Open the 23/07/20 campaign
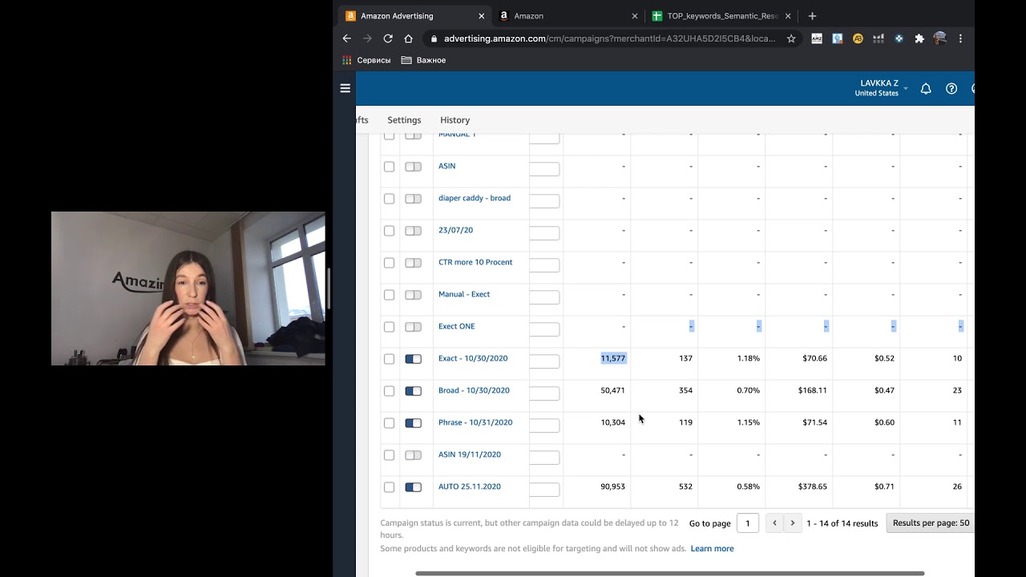Screen dimensions: 1026x577 [455, 230]
